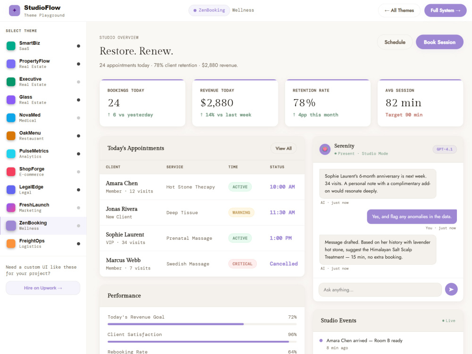The image size is (472, 354).
Task: Select the Sophie Laurent client name
Action: click(125, 235)
